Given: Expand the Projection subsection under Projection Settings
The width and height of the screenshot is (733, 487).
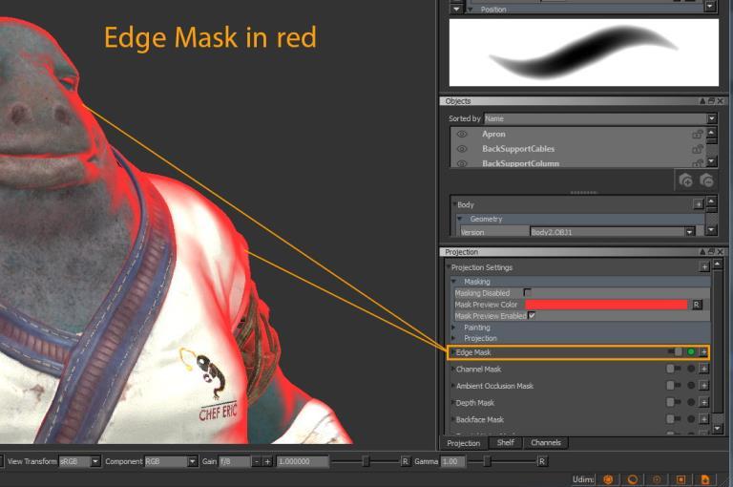Looking at the screenshot, I should [x=454, y=338].
